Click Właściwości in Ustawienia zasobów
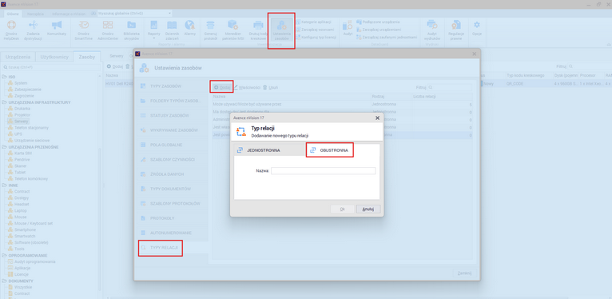612x299 pixels. pos(247,87)
